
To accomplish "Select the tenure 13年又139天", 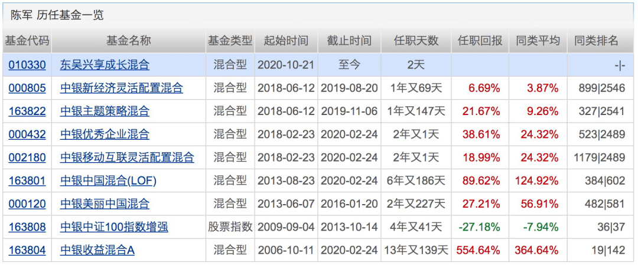I will click(x=416, y=251).
